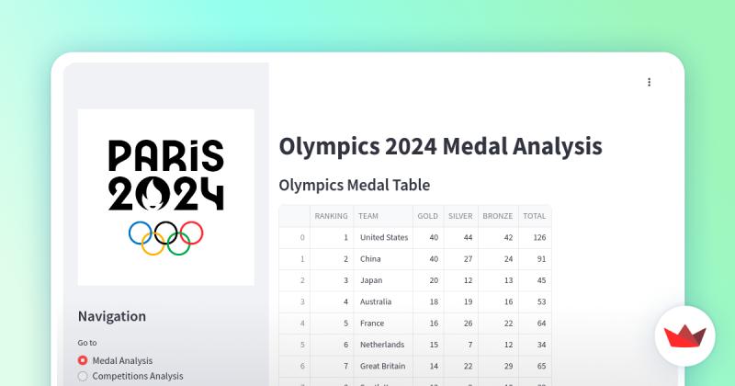
Task: Click the Japan row in table
Action: (415, 280)
